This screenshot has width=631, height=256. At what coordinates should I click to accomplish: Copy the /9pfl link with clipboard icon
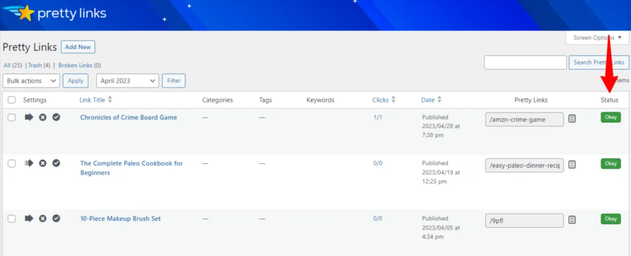tap(572, 220)
